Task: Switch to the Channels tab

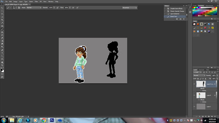Action: tap(202, 70)
